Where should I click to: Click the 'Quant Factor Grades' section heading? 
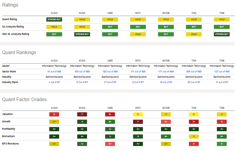pyautogui.click(x=24, y=99)
